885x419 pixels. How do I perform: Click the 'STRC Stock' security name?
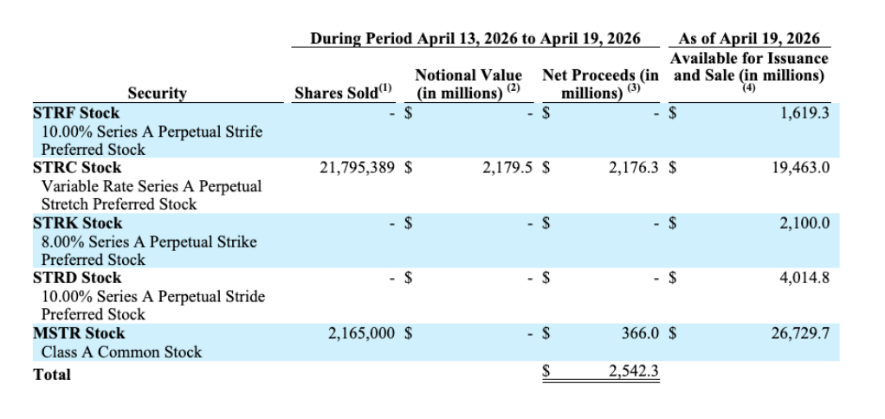pyautogui.click(x=77, y=167)
